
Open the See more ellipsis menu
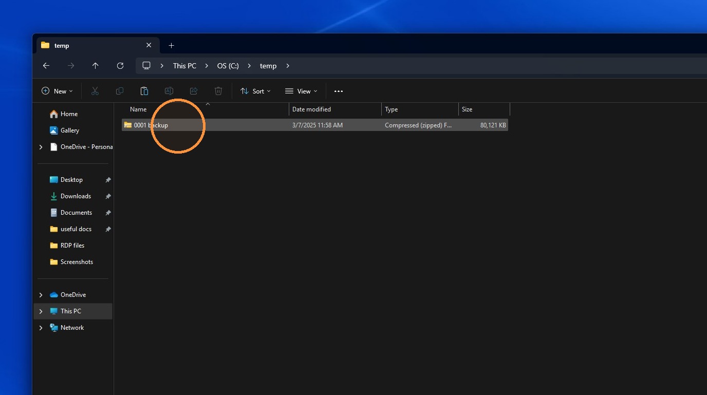[x=339, y=91]
